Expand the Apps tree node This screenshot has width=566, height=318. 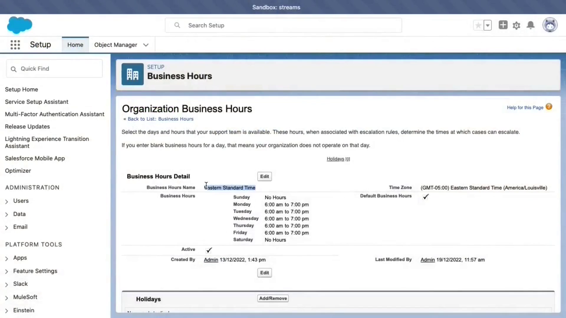[6, 258]
